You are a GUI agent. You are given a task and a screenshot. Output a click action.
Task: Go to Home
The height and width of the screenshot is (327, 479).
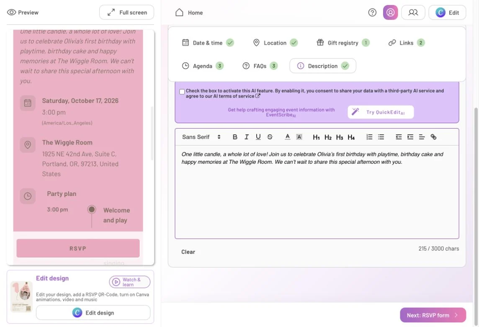coord(189,13)
